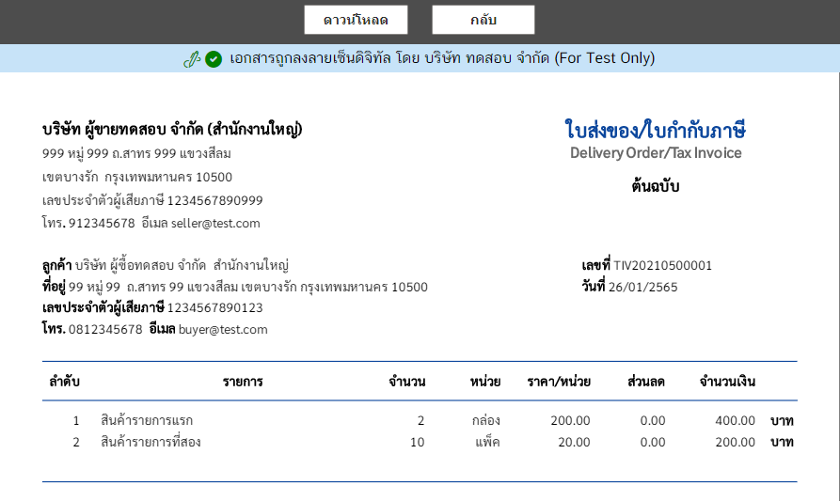Click the ดาวน์โหลด download button
This screenshot has height=501, width=840.
[x=356, y=20]
